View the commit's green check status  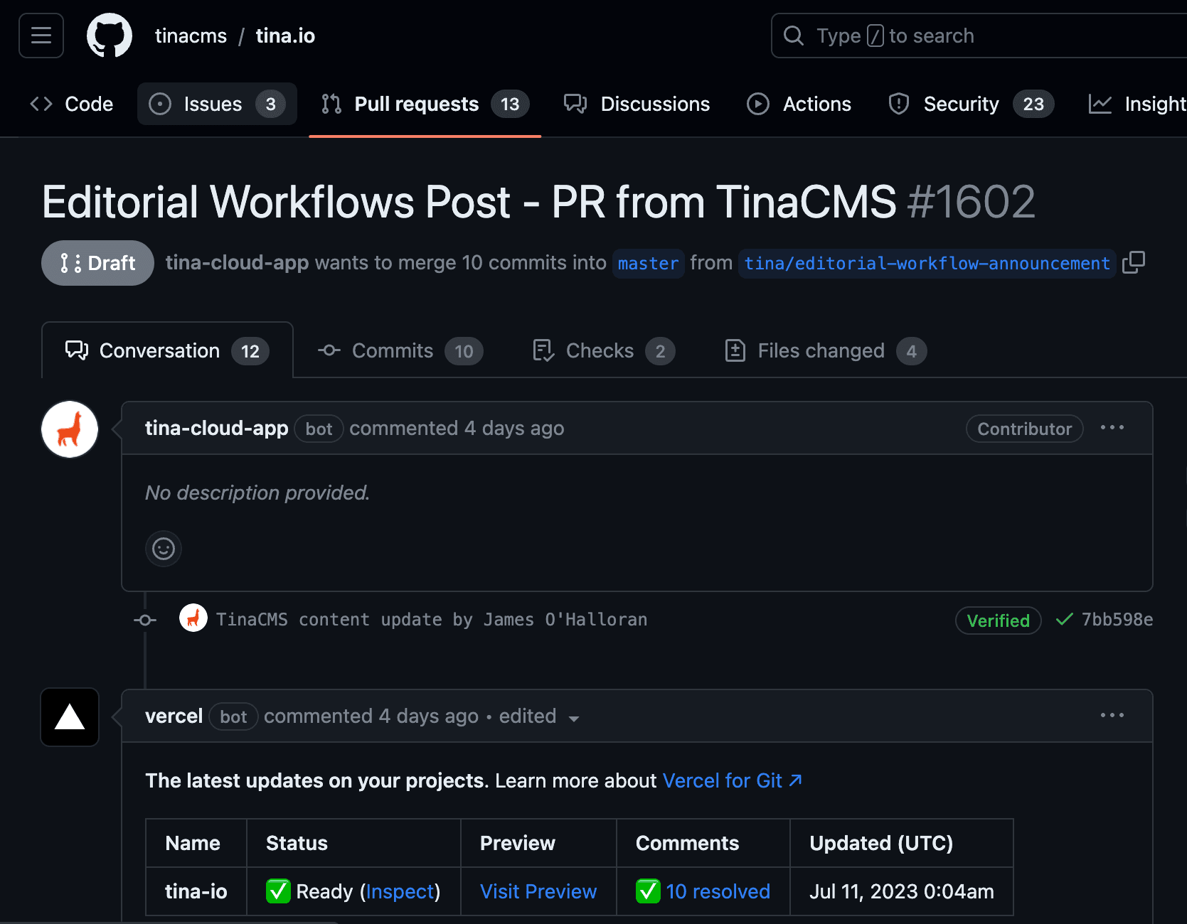pyautogui.click(x=1064, y=620)
